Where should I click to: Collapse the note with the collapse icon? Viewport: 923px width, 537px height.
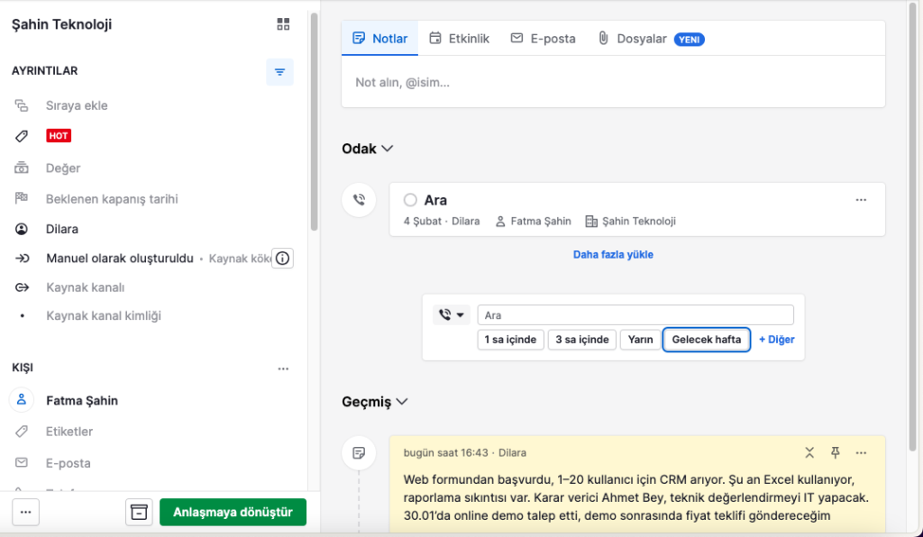pyautogui.click(x=809, y=452)
